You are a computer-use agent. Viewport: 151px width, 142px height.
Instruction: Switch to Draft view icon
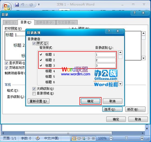click(93, 139)
